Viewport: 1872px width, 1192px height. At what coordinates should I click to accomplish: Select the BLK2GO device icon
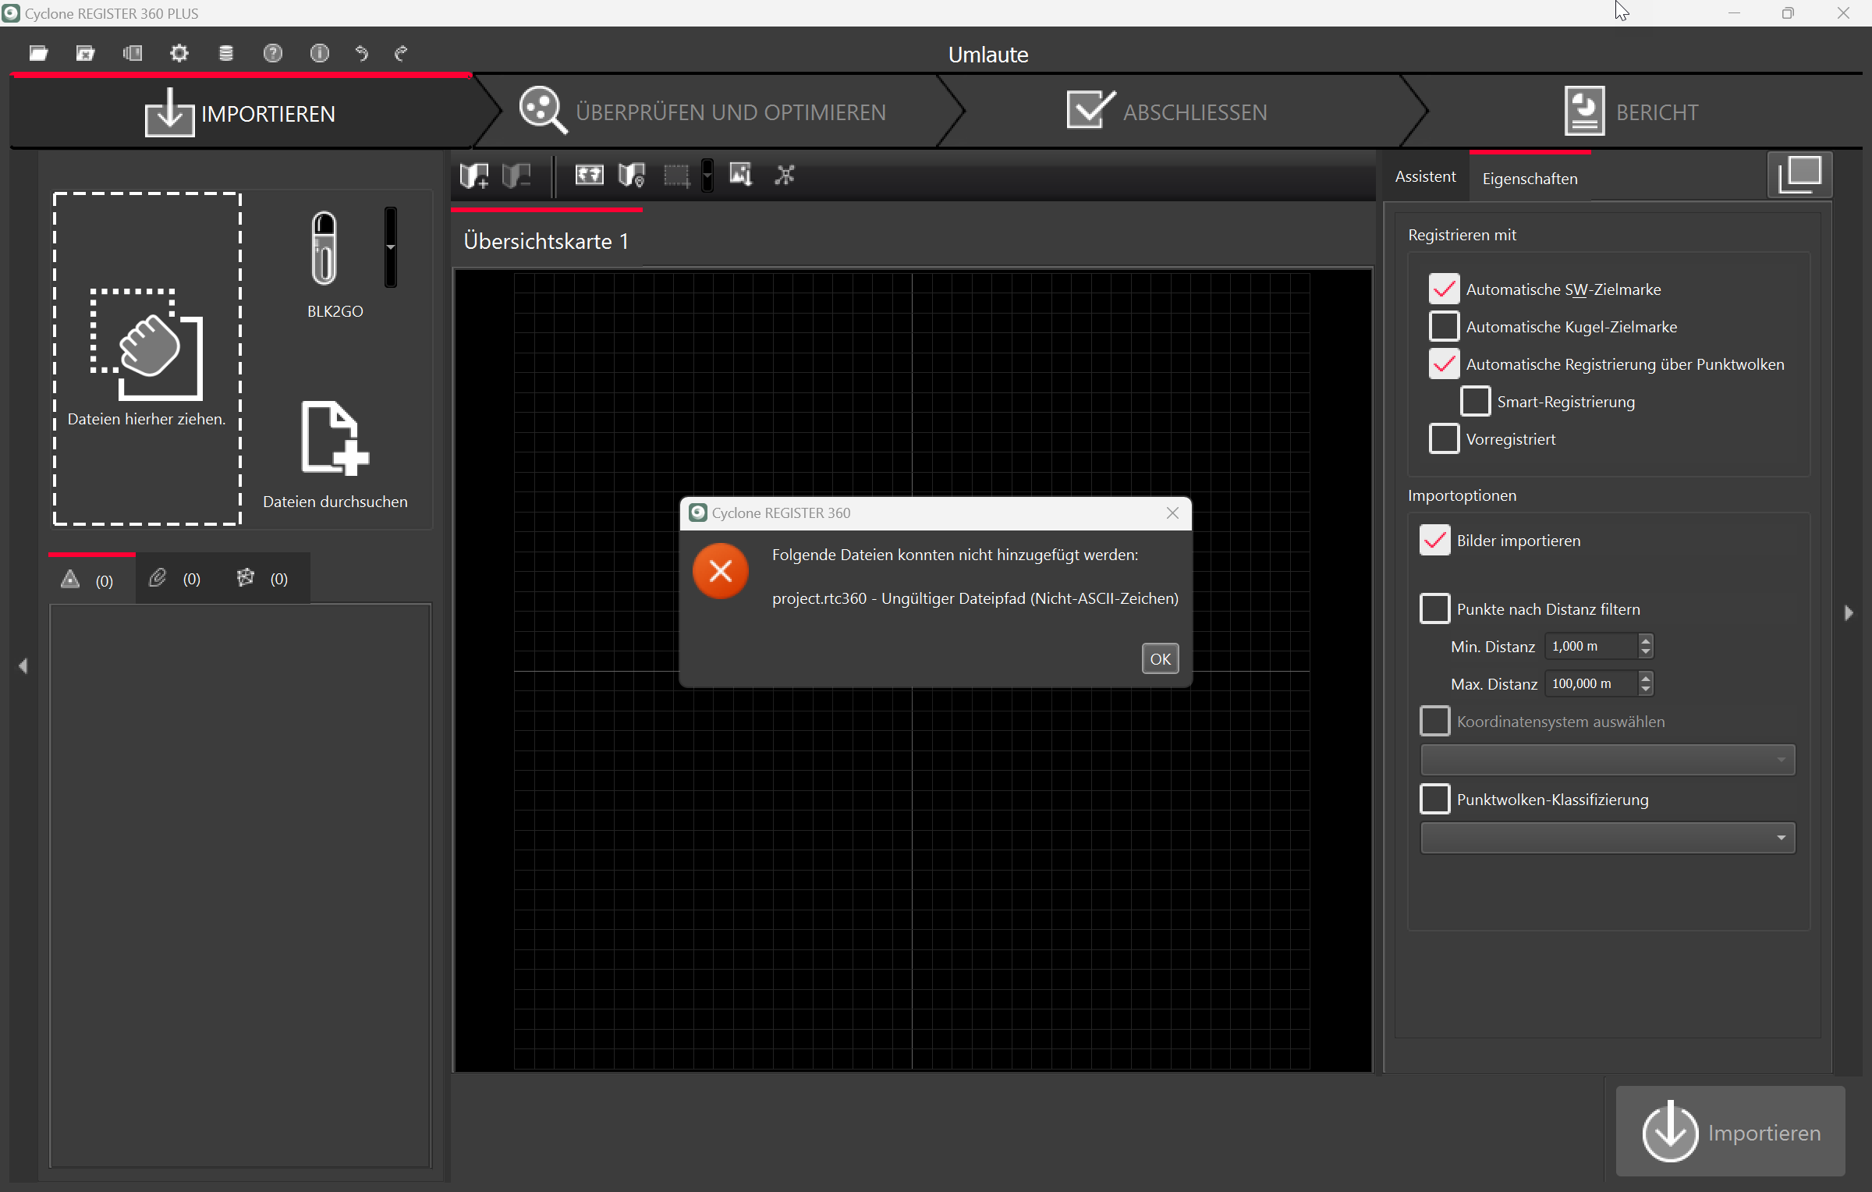coord(324,248)
